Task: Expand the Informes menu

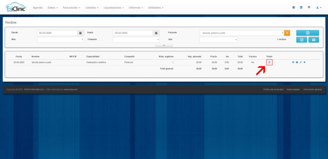Action: tap(136, 8)
